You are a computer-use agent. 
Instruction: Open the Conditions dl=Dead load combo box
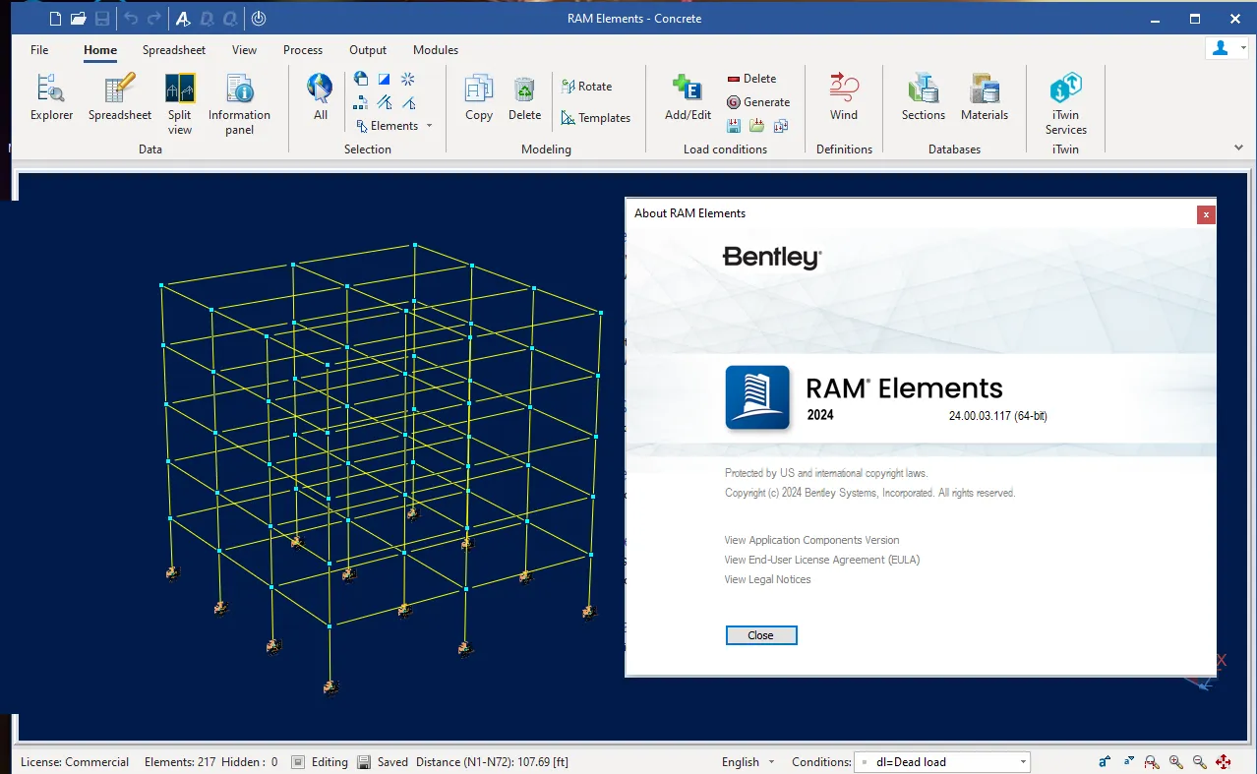point(941,762)
